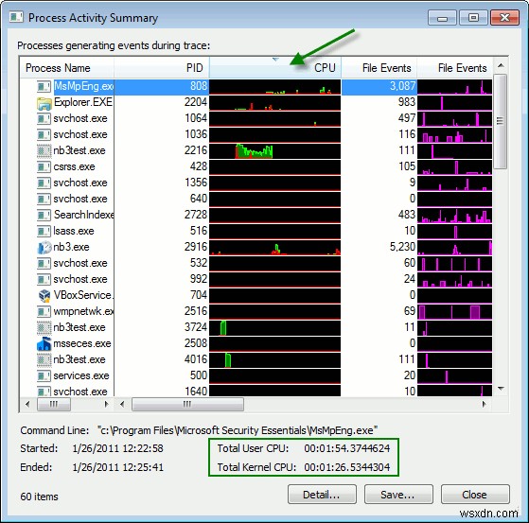Screen dimensions: 529x523
Task: Select the lsass.exe row name
Action: pyautogui.click(x=74, y=232)
